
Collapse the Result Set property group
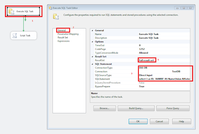pos(92,57)
